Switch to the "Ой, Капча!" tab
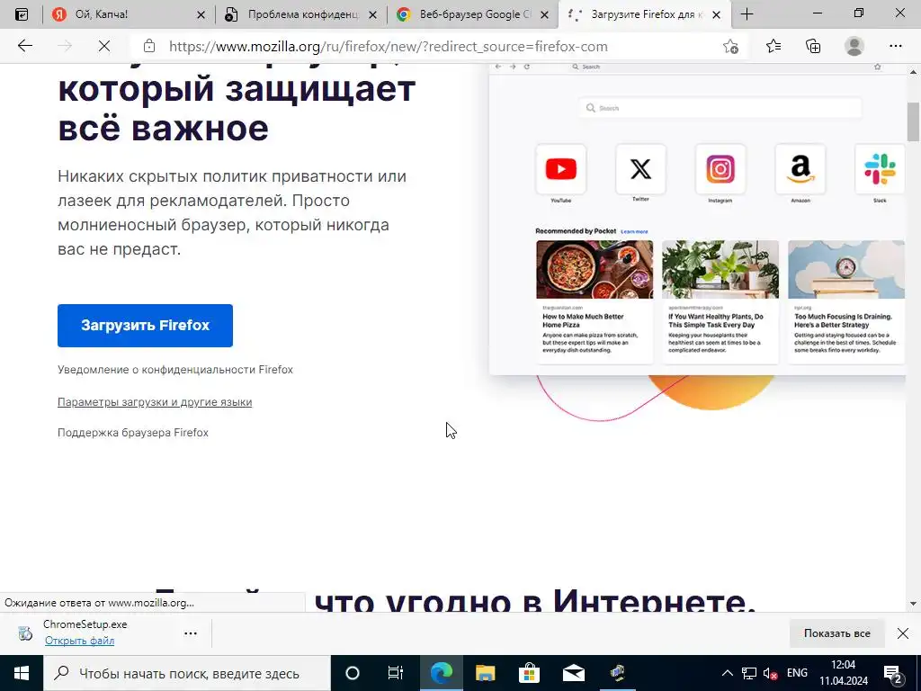 tap(128, 14)
